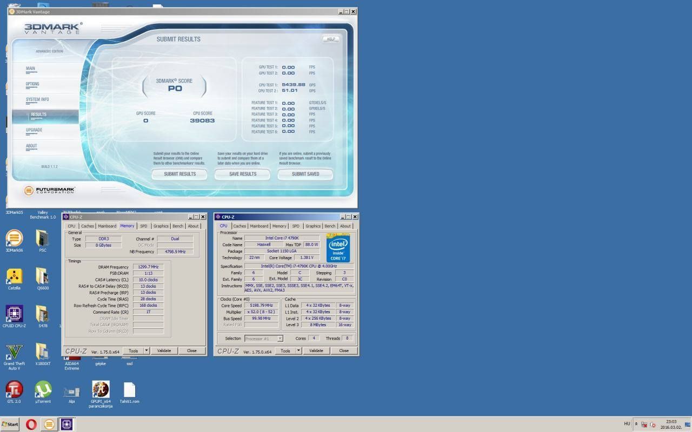Click the HELP button in 3DMark Vantage
The image size is (692, 432).
331,39
